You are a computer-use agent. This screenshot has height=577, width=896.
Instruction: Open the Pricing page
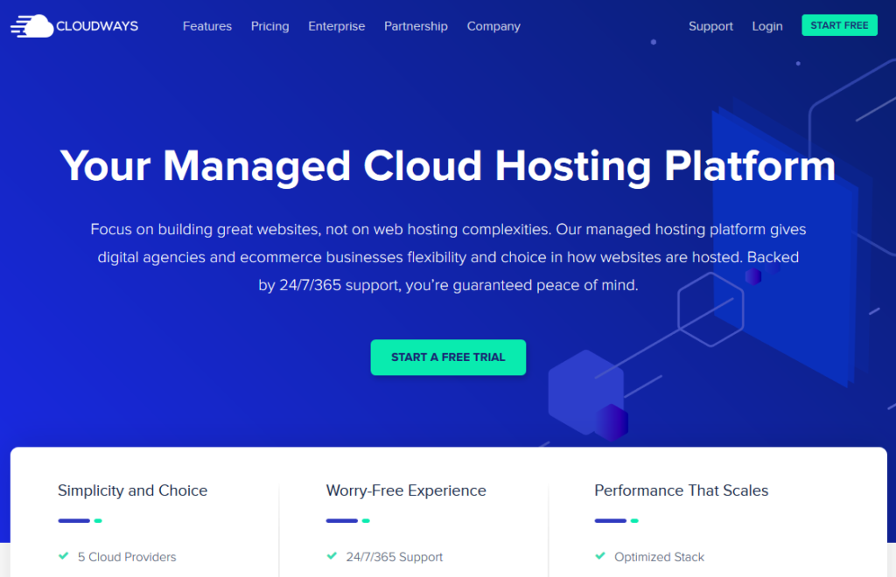tap(269, 26)
